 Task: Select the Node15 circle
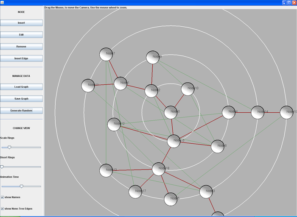(x=174, y=141)
